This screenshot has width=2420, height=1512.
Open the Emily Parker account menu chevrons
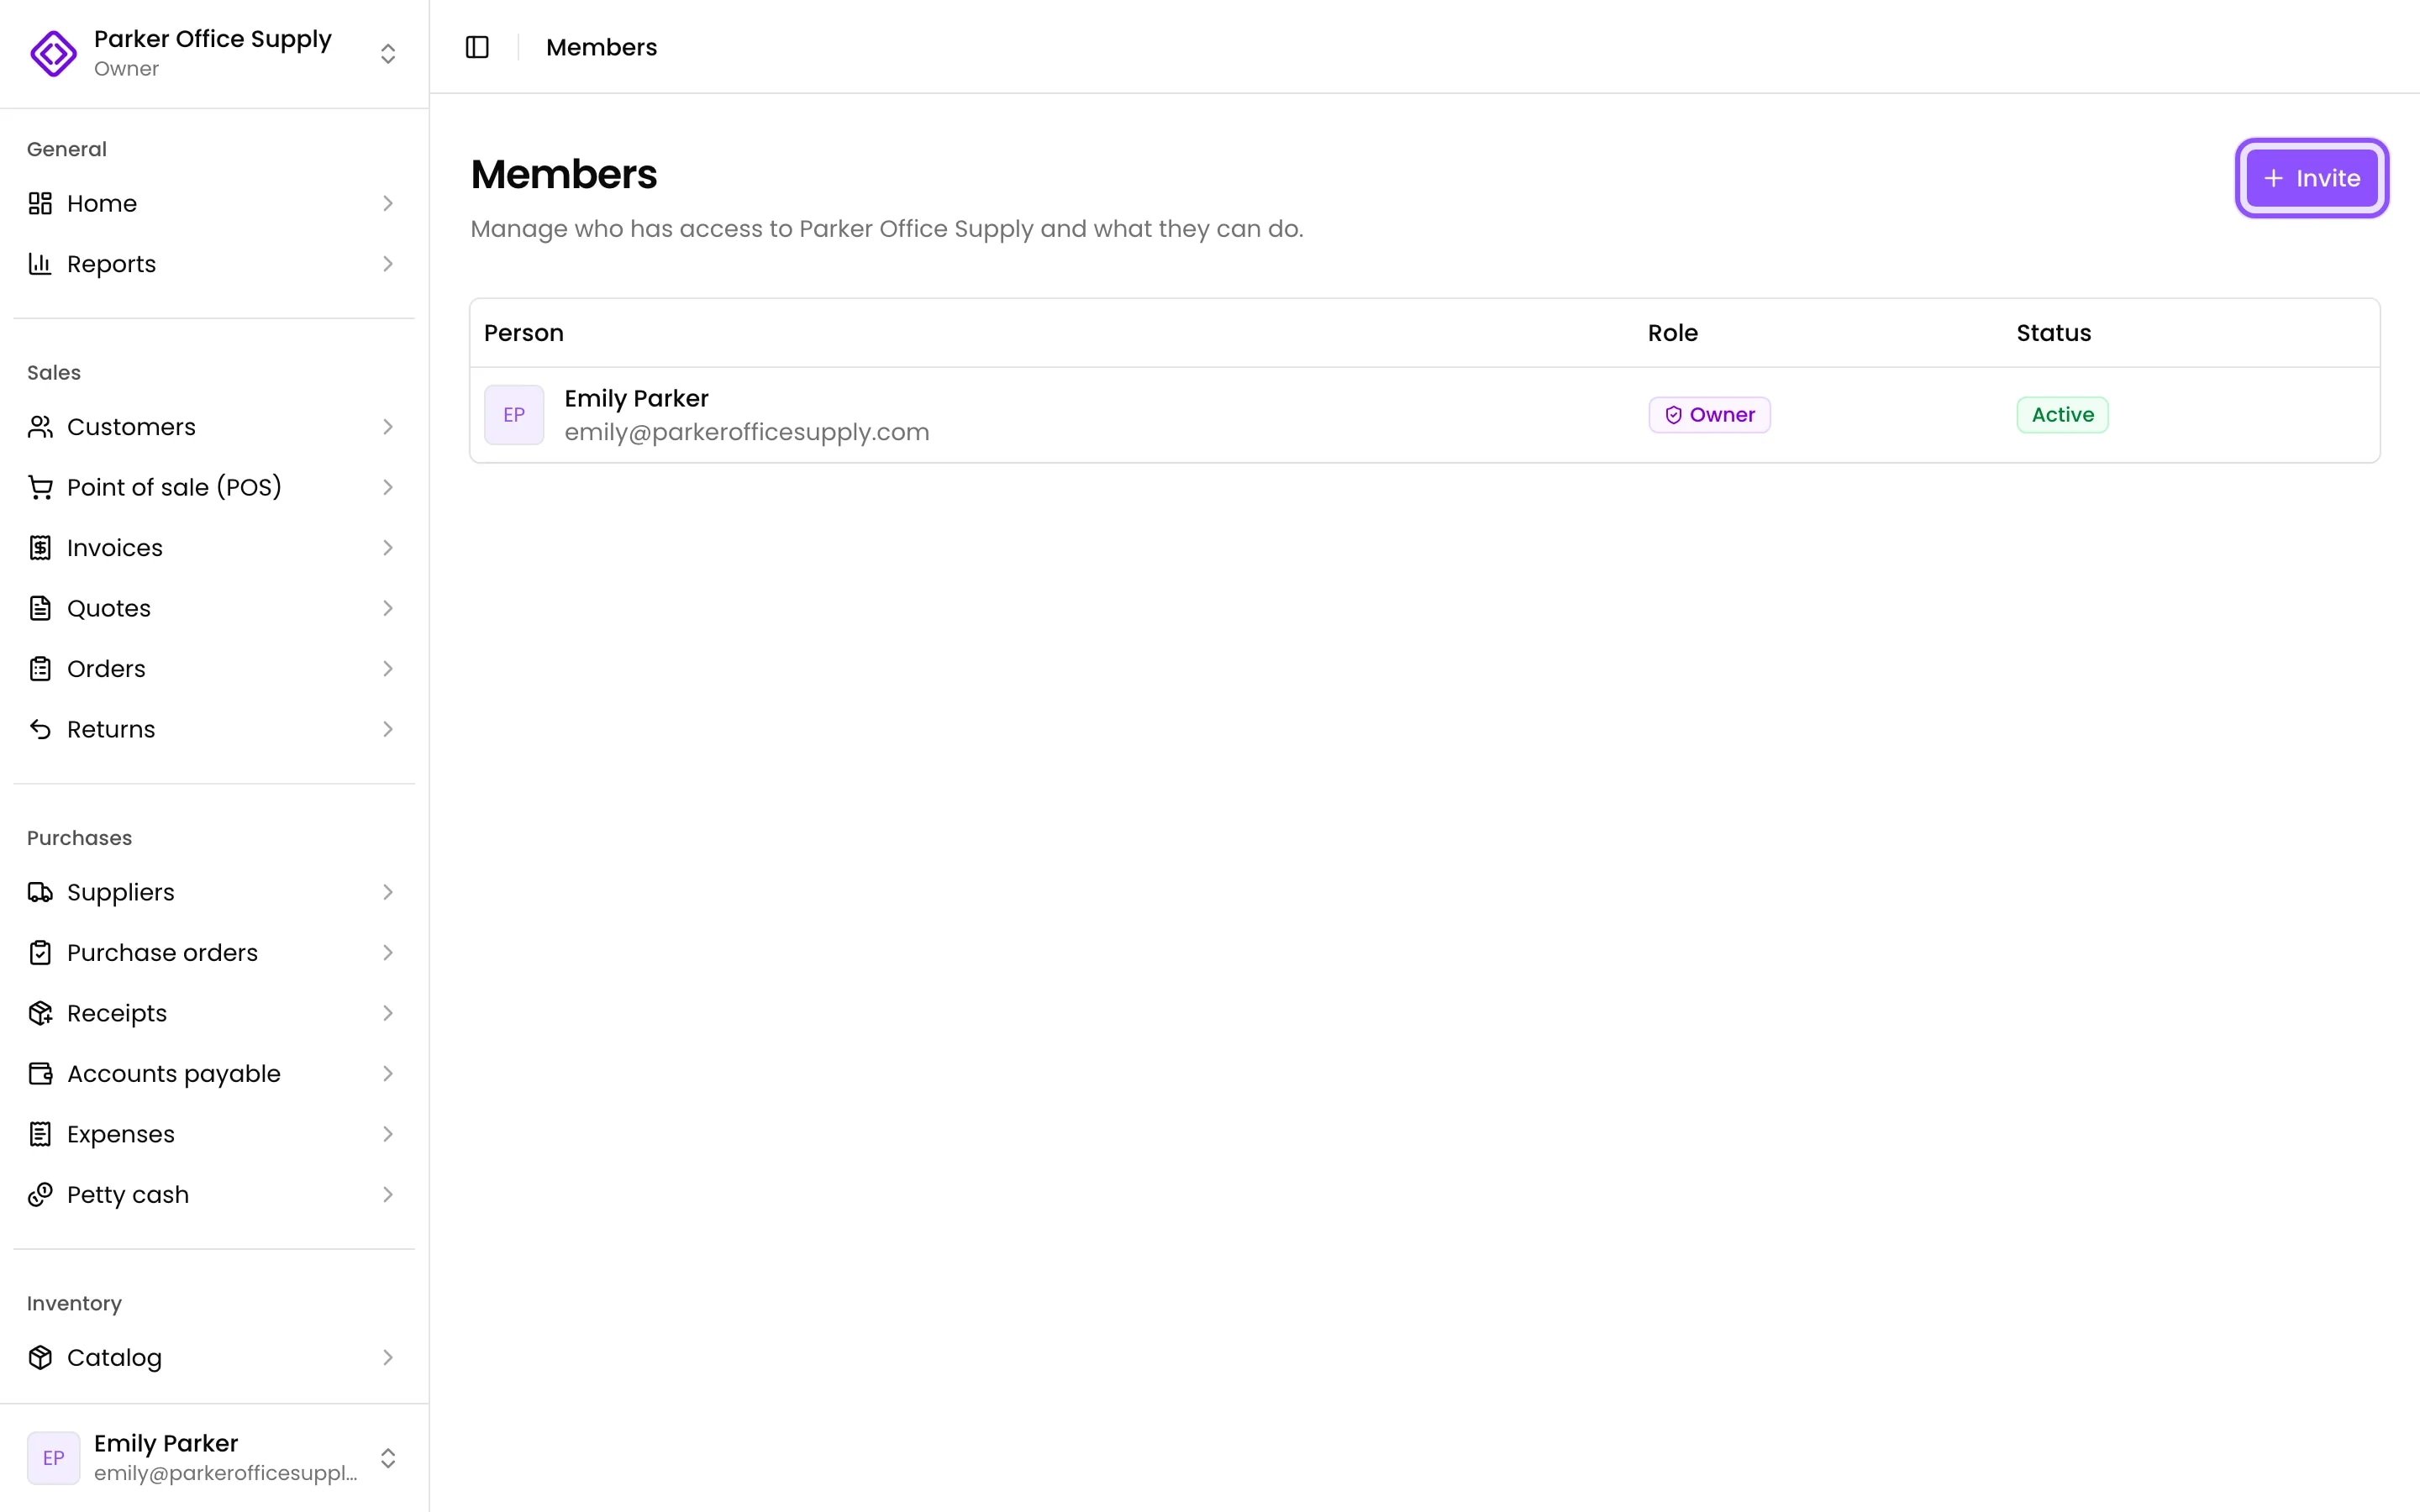(x=388, y=1458)
